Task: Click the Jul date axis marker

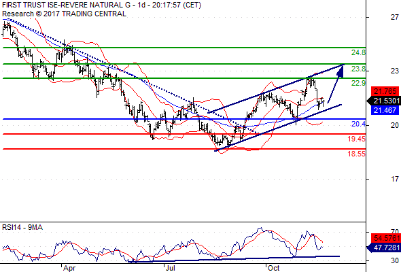Action: click(x=170, y=268)
